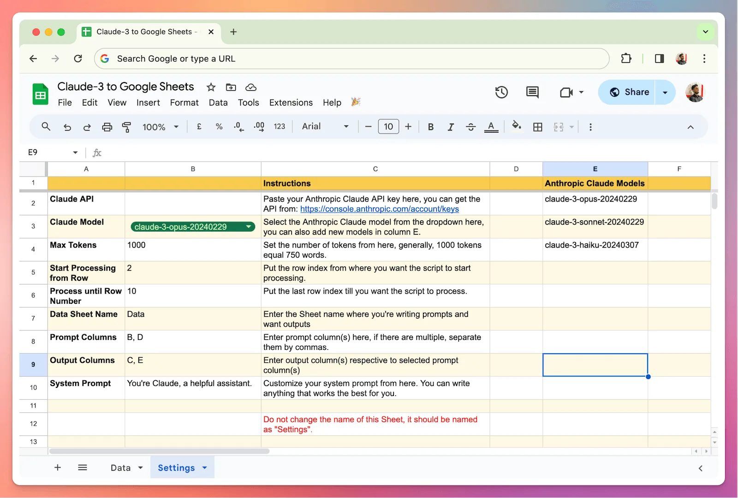The width and height of the screenshot is (738, 498).
Task: Decrease font size with minus button
Action: (x=368, y=126)
